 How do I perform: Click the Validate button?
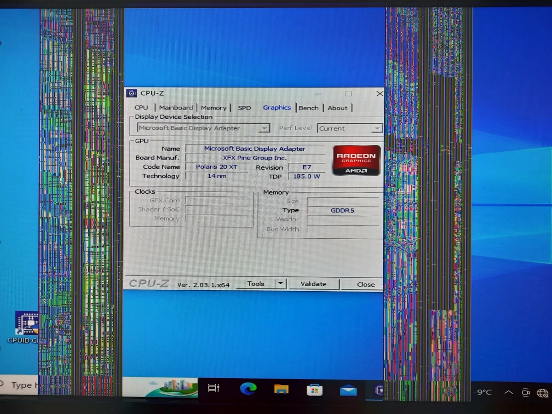[x=314, y=284]
